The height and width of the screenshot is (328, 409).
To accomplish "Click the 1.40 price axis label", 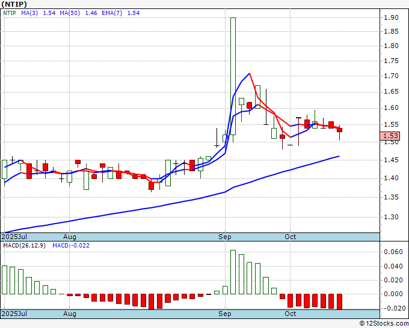I will tap(391, 178).
